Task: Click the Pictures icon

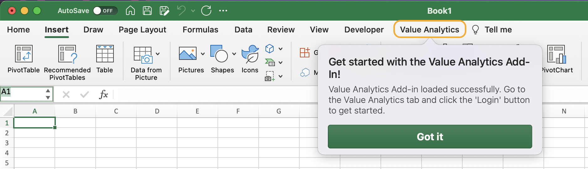Action: (x=187, y=54)
